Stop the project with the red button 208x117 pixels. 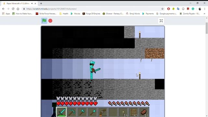(50, 21)
